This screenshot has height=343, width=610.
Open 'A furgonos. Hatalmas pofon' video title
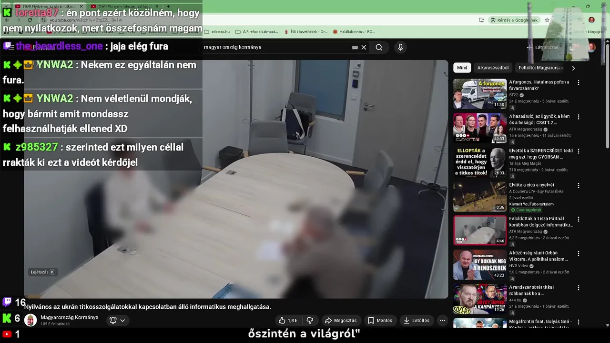[539, 85]
